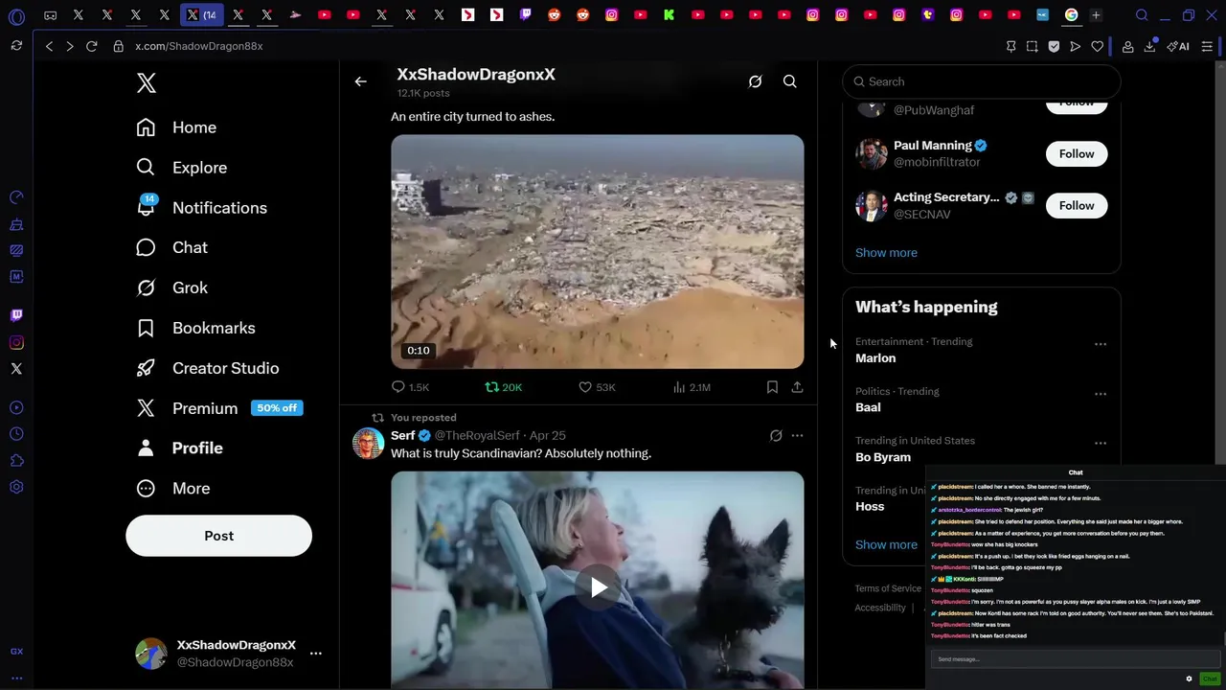Follow Acting Secretary @SECNAV
Viewport: 1226px width, 690px height.
point(1077,205)
